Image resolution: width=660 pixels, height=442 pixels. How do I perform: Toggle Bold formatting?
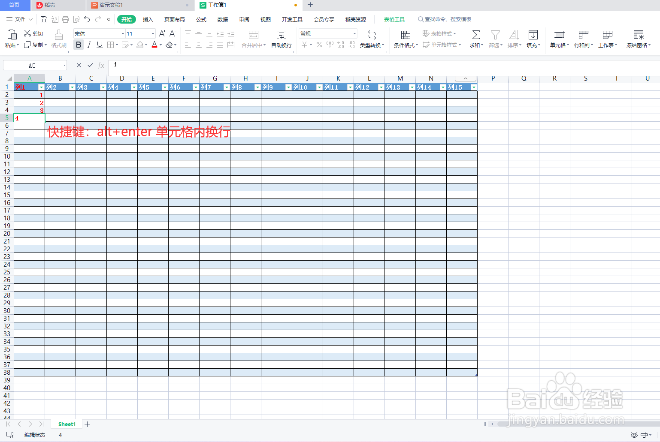79,45
